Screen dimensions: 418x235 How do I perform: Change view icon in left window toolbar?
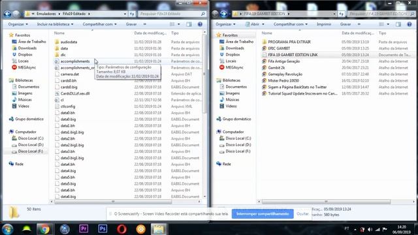click(x=172, y=24)
